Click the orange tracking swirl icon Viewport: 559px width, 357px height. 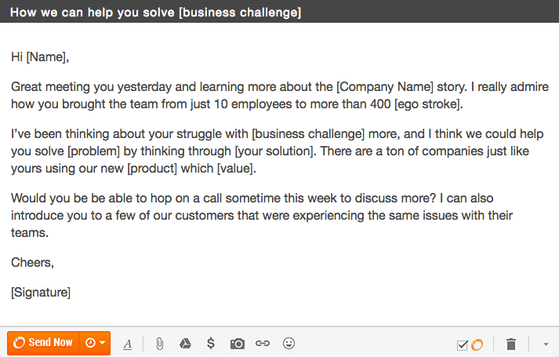pyautogui.click(x=477, y=345)
